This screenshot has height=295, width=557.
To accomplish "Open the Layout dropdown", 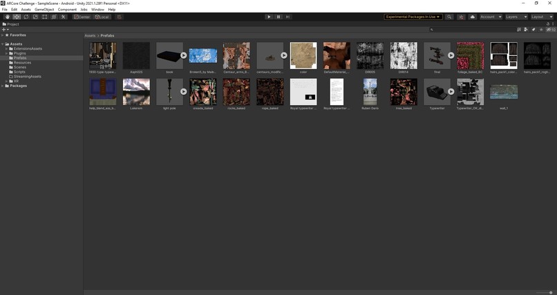I will pyautogui.click(x=542, y=17).
